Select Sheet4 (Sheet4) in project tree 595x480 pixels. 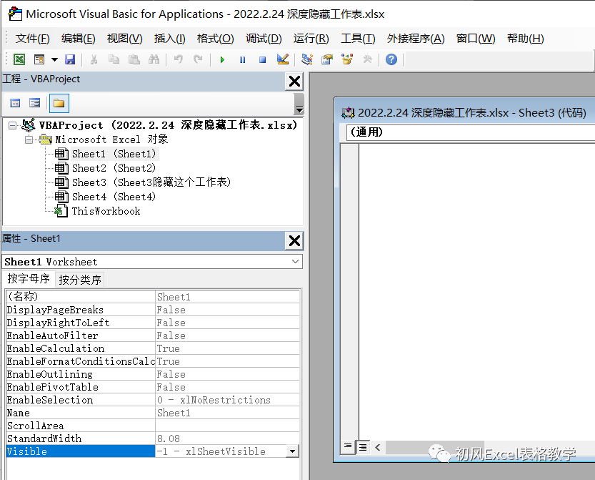(114, 197)
